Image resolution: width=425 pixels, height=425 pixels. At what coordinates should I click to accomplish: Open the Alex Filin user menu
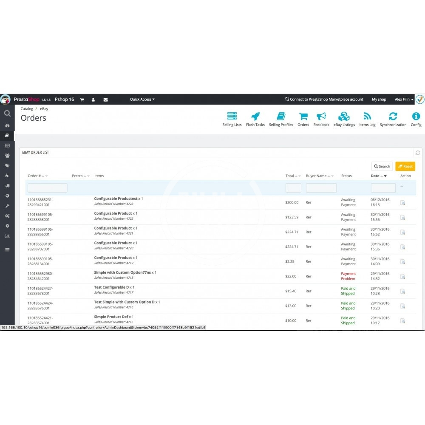point(404,99)
